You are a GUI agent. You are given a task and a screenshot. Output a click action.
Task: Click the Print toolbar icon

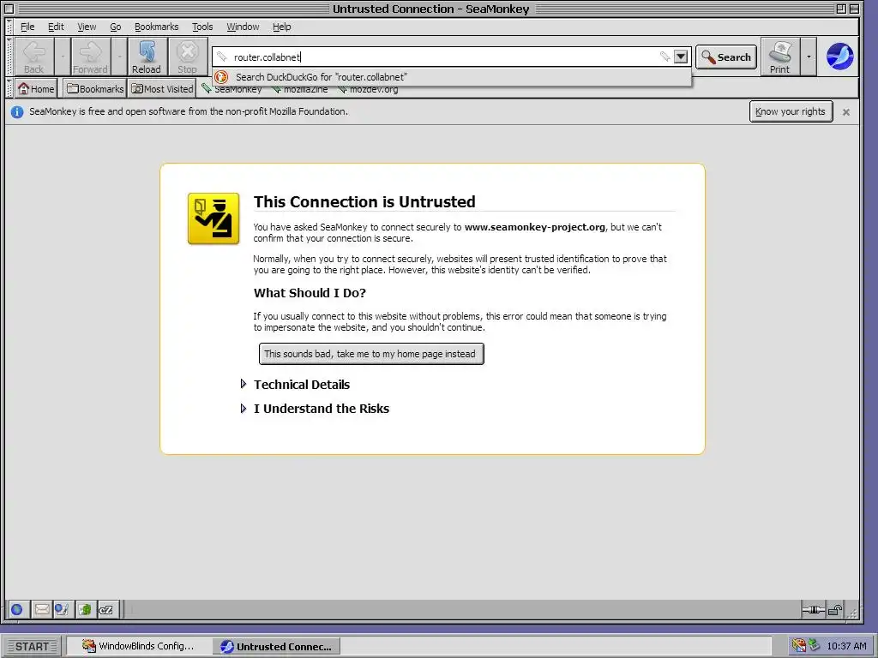click(780, 57)
